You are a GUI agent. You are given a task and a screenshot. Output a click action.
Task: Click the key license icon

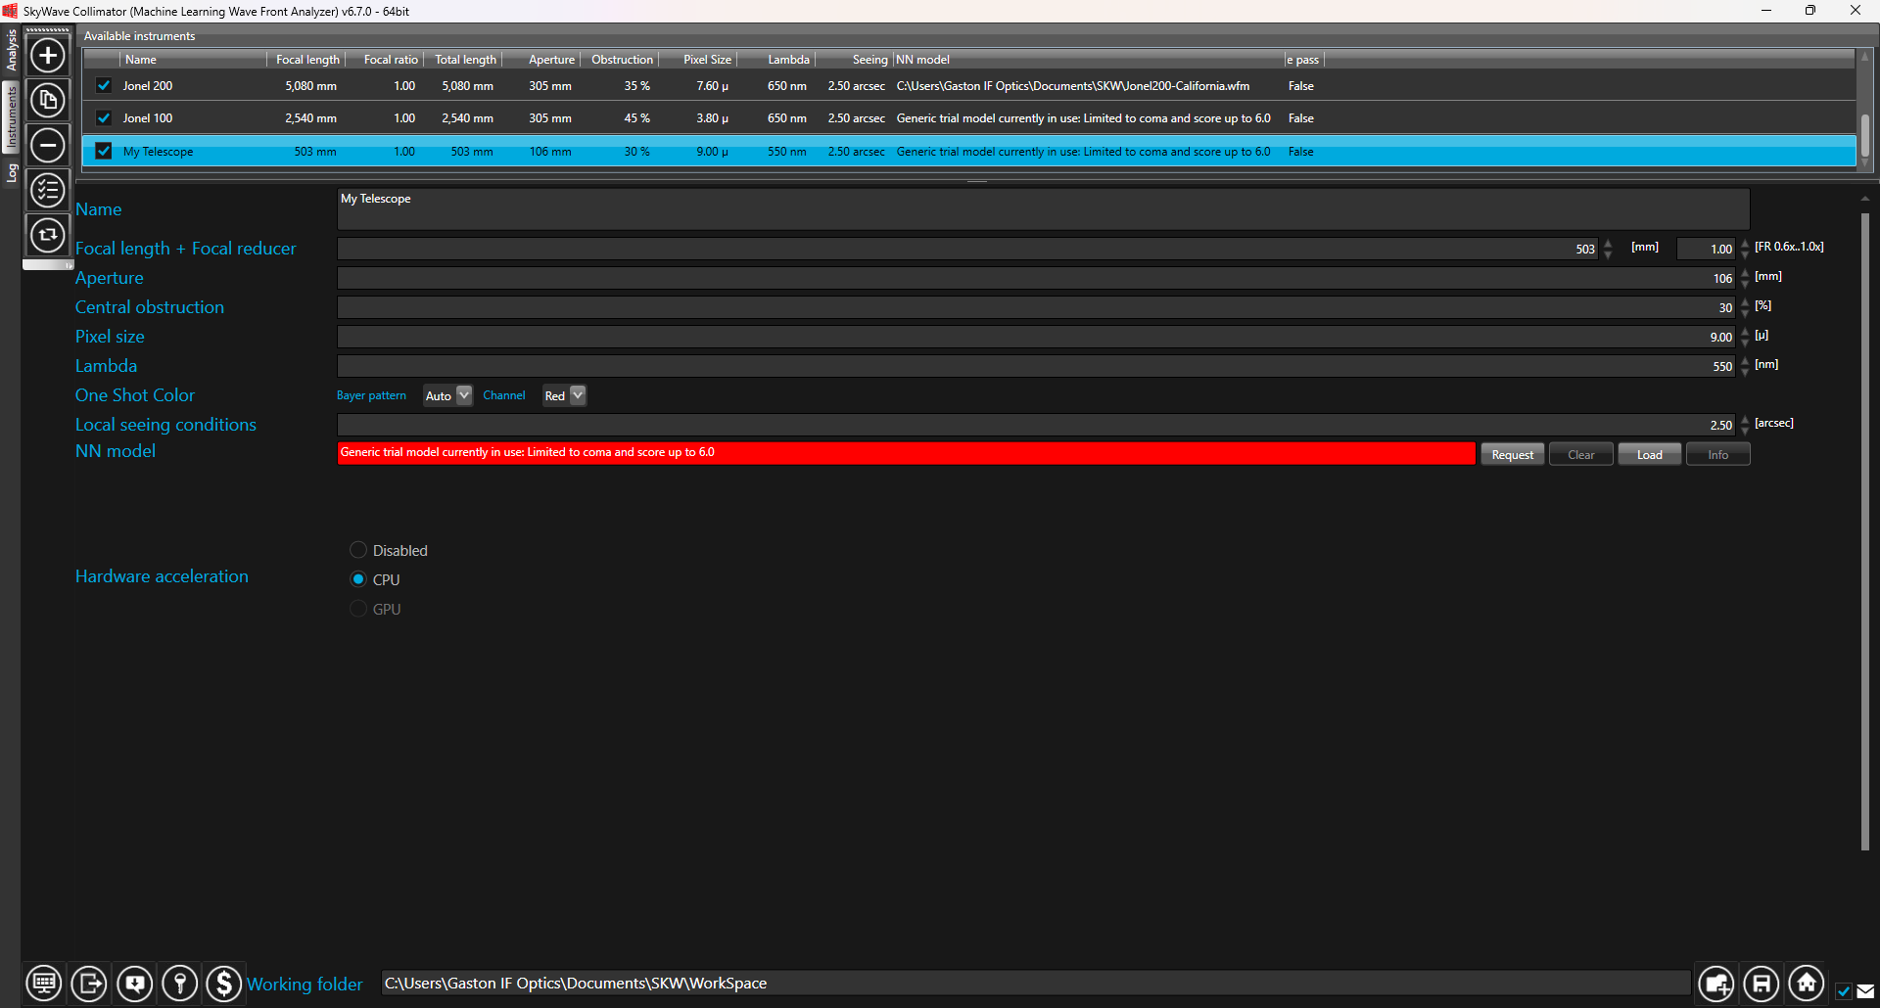tap(180, 984)
